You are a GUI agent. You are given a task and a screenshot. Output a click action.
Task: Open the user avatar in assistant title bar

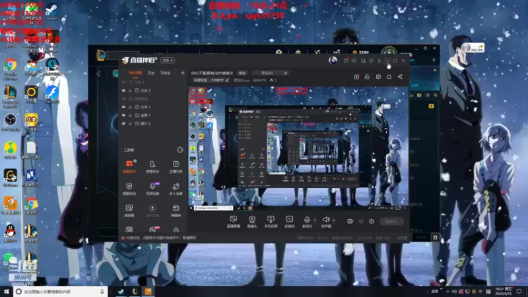[333, 60]
